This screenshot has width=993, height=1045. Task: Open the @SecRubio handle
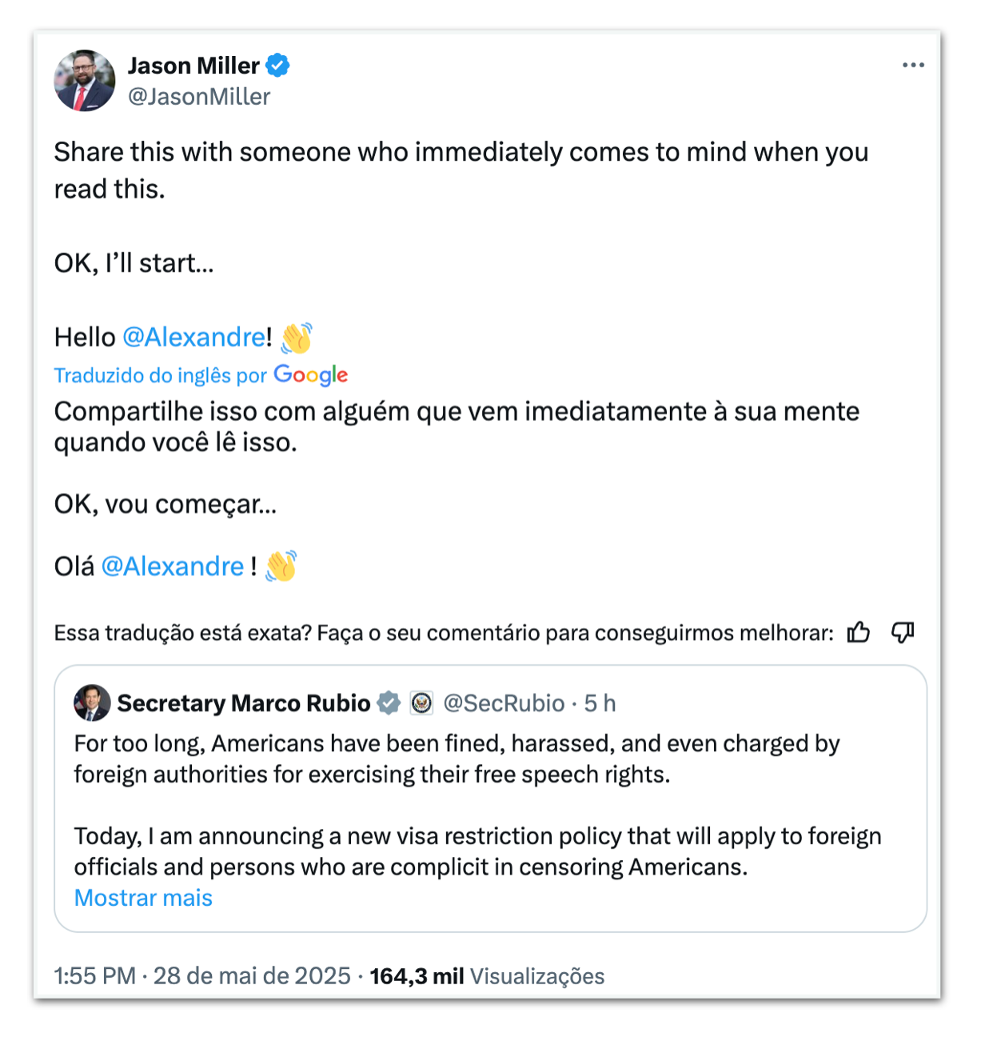504,703
